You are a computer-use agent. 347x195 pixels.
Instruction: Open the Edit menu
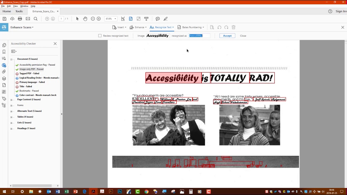coord(9,6)
